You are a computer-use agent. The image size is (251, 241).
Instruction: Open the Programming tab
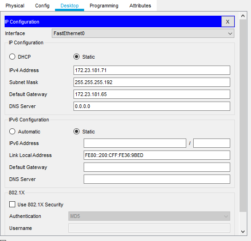(x=104, y=6)
